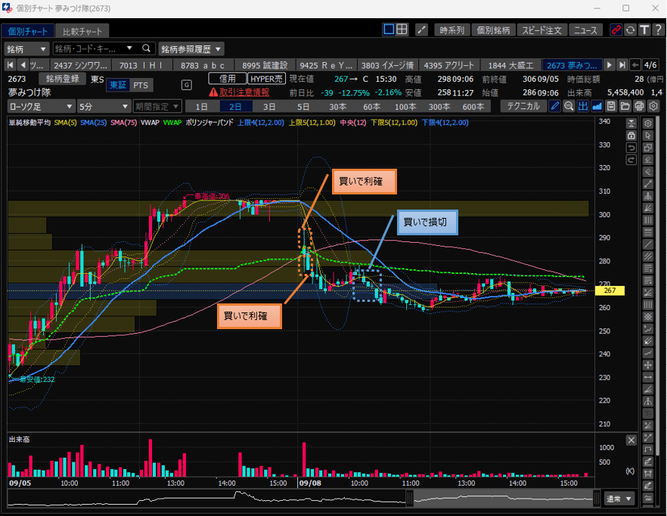The height and width of the screenshot is (516, 667).
Task: Open the 取引注意情報 warning link
Action: click(x=239, y=92)
